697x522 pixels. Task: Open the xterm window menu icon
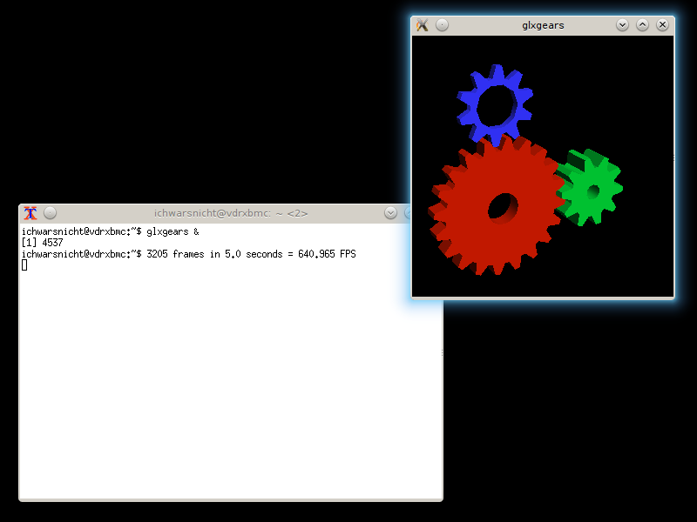(x=30, y=213)
